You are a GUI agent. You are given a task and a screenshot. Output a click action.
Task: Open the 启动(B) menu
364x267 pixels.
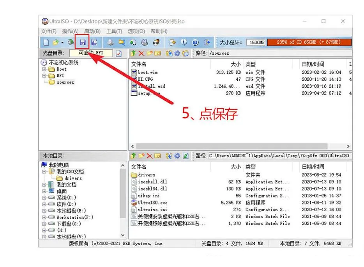(92, 31)
